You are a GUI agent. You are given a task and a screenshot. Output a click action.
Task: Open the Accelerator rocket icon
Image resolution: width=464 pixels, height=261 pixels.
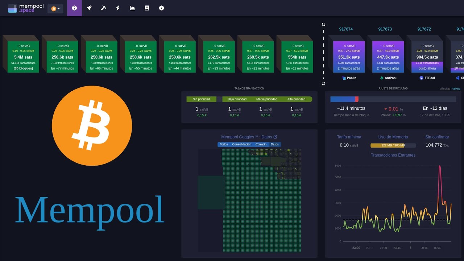[89, 8]
